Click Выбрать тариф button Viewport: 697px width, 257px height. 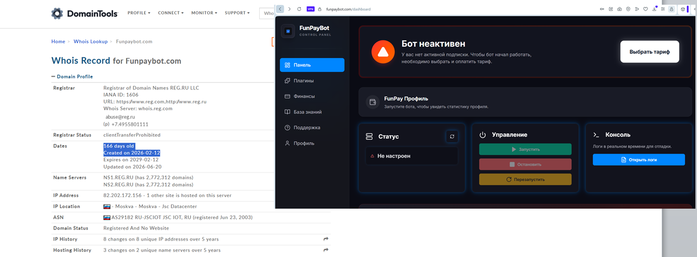(649, 52)
